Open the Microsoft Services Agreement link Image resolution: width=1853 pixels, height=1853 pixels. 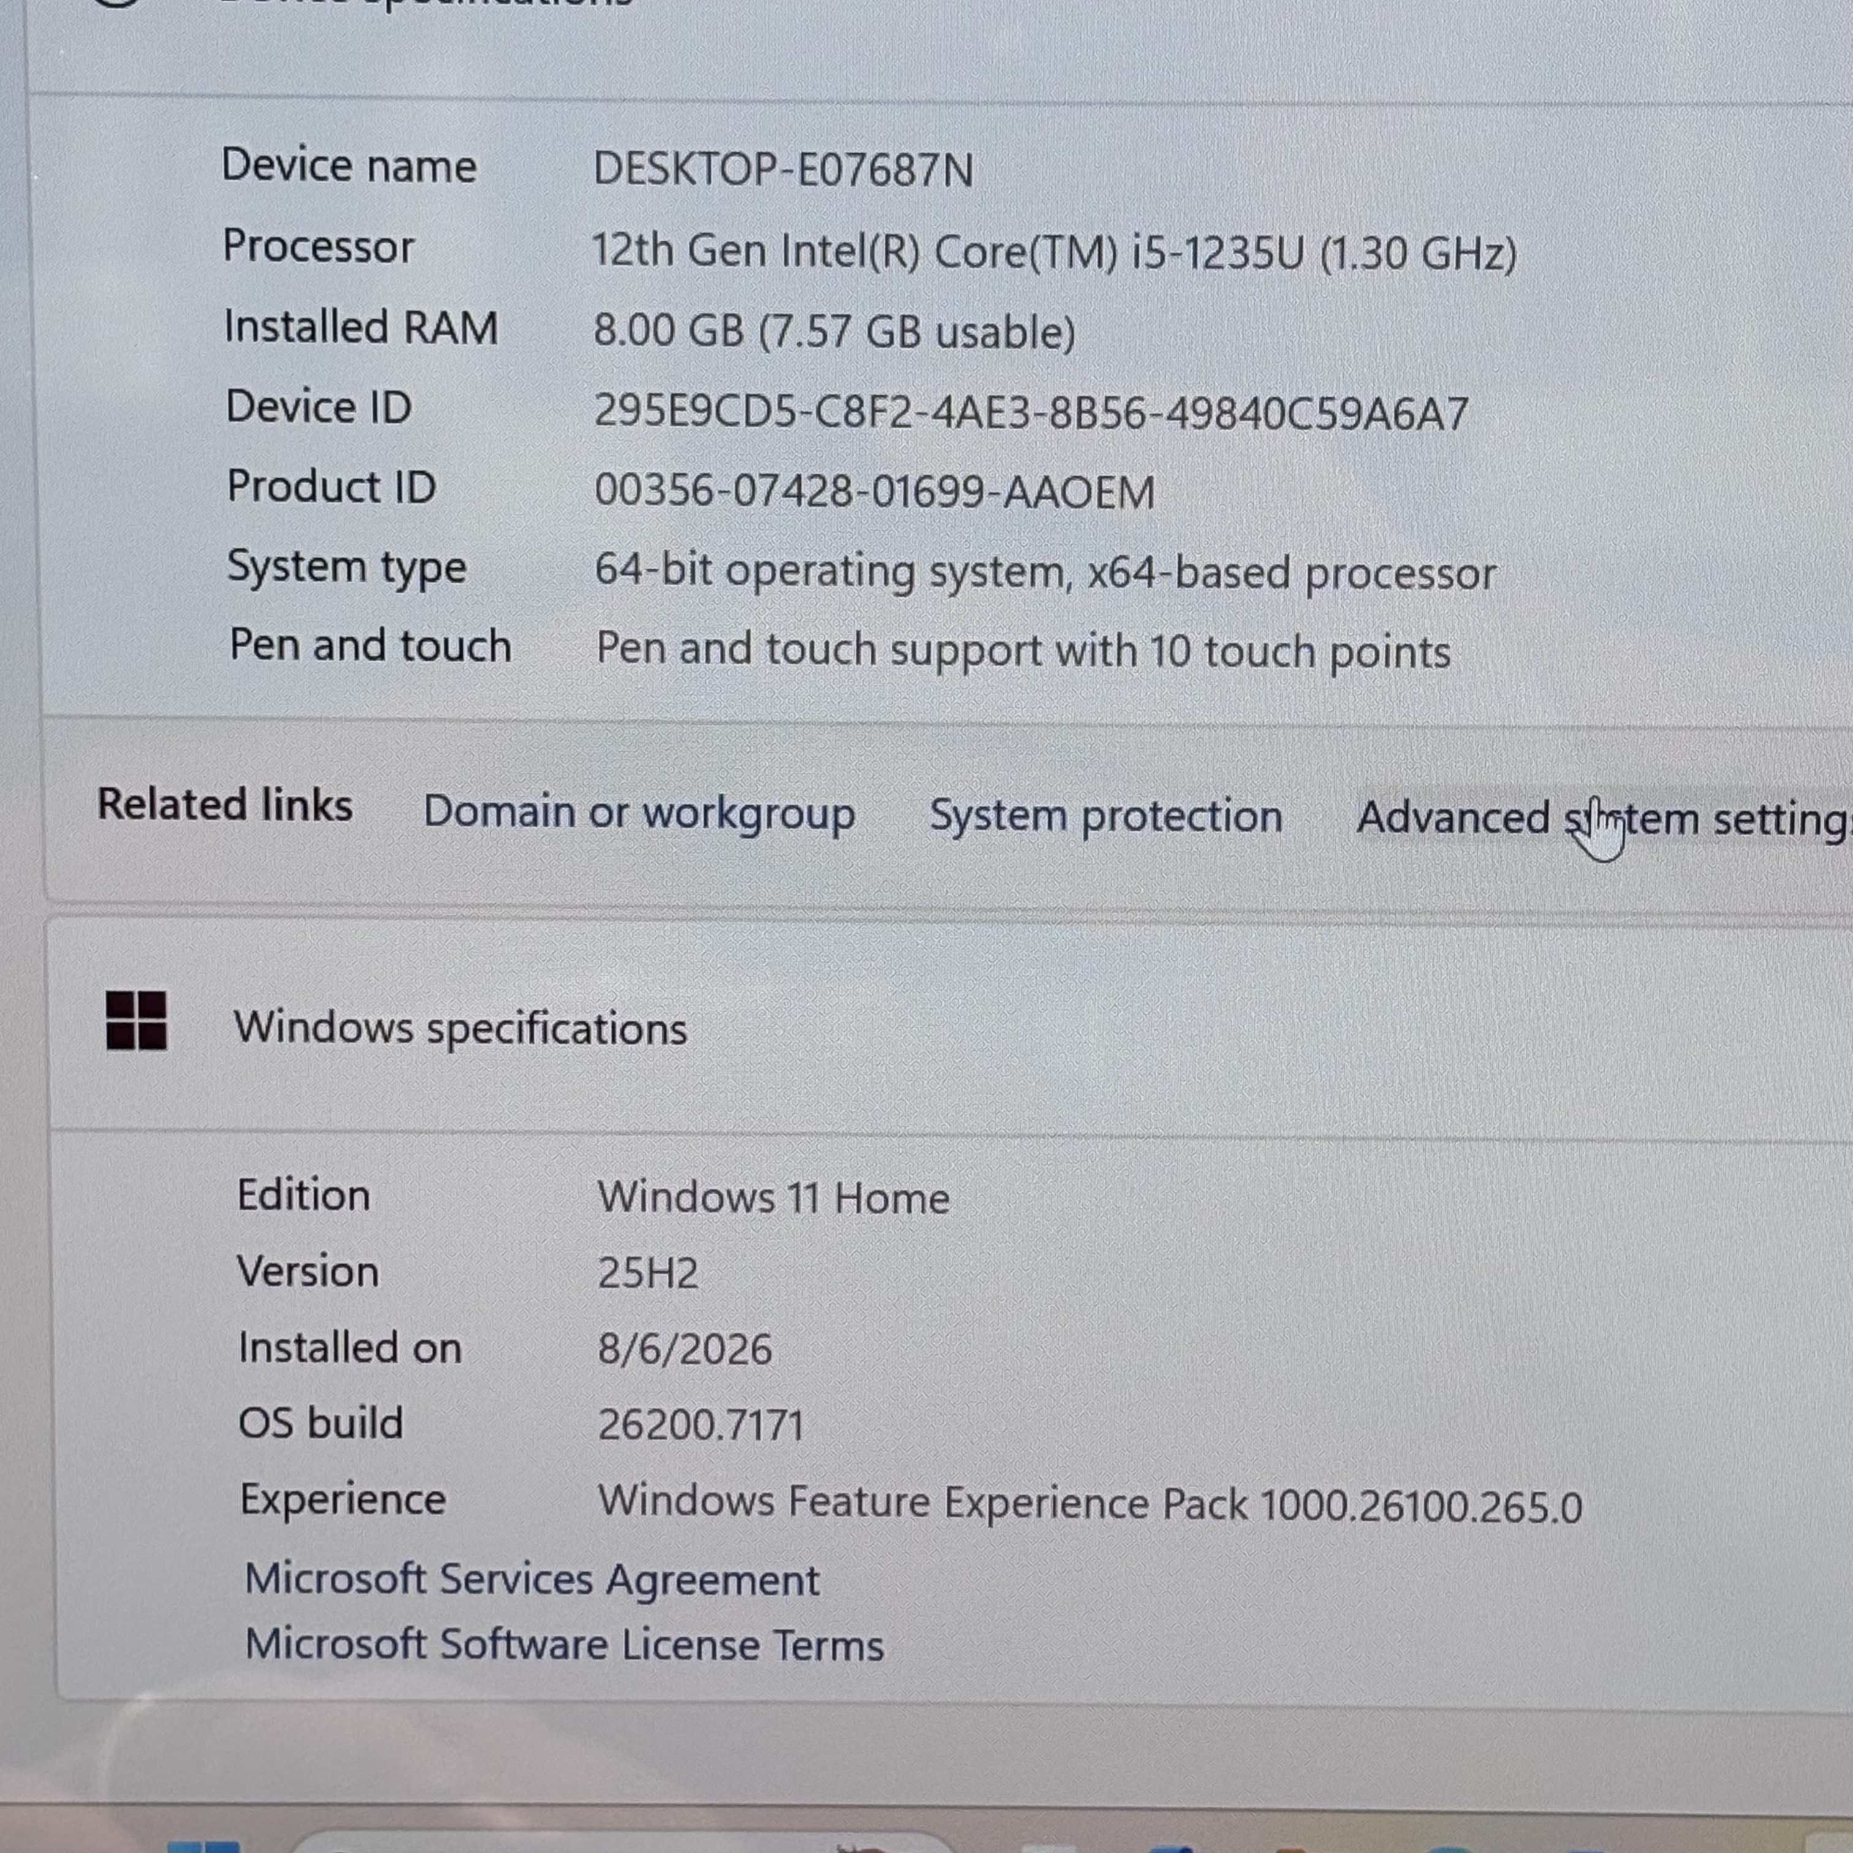coord(532,1580)
